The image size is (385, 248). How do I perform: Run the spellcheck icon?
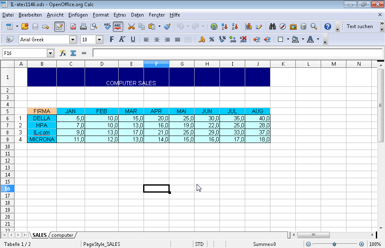pyautogui.click(x=107, y=26)
